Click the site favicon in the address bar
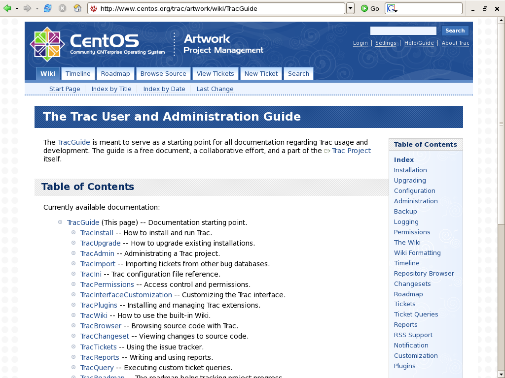Screen dimensions: 505x378 point(94,9)
